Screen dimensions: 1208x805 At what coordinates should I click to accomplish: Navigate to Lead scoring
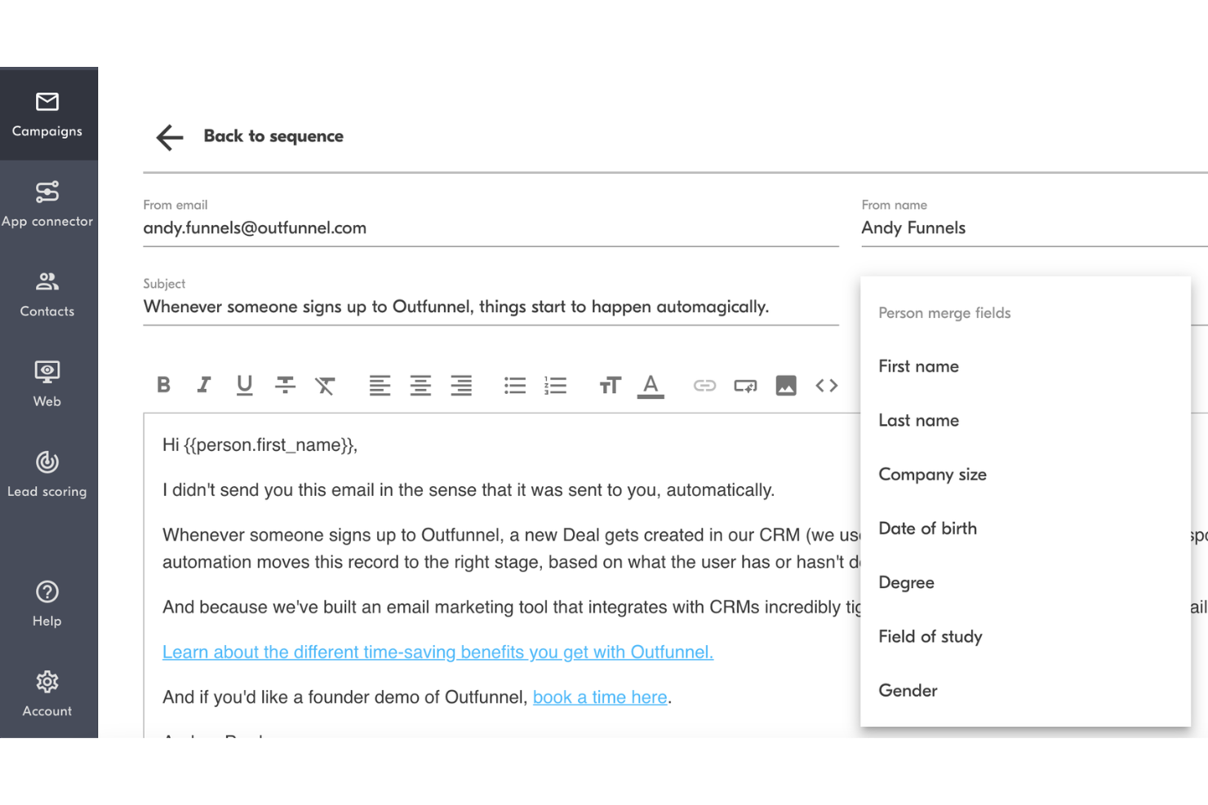coord(47,473)
